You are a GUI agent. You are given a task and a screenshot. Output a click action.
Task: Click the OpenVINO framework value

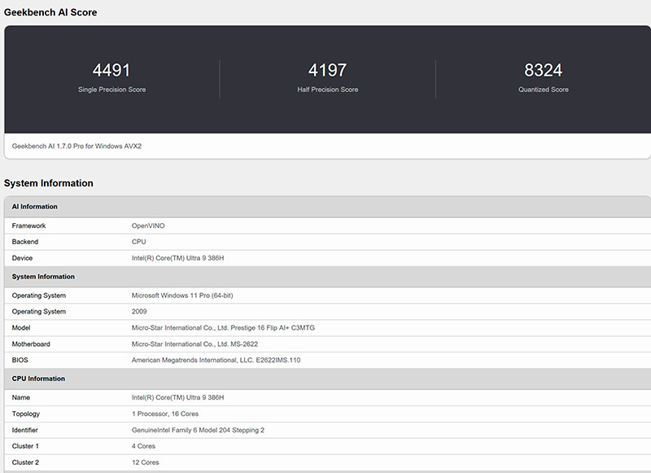pos(148,226)
